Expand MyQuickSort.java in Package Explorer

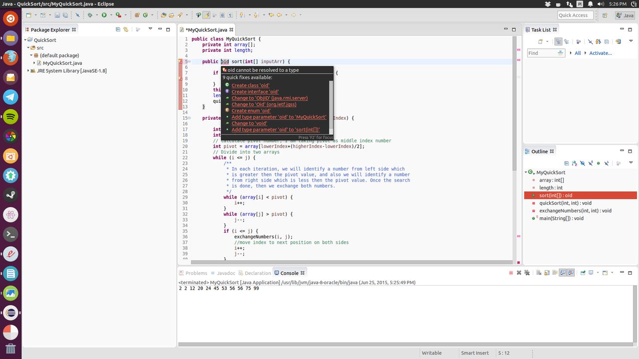pyautogui.click(x=34, y=63)
